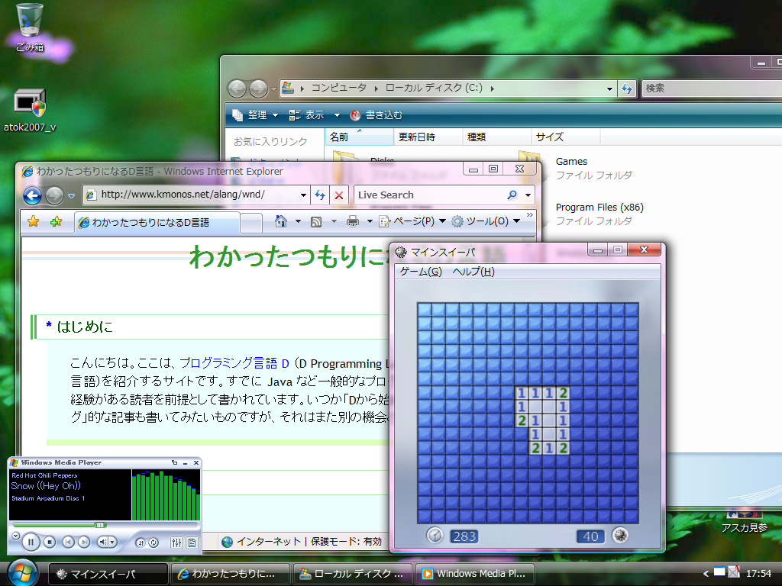
Task: Pause playback in Windows Media Player
Action: (31, 542)
